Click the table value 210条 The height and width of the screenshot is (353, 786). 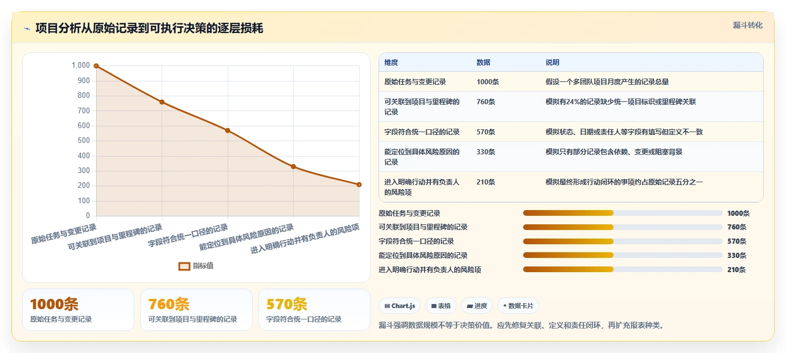click(485, 182)
